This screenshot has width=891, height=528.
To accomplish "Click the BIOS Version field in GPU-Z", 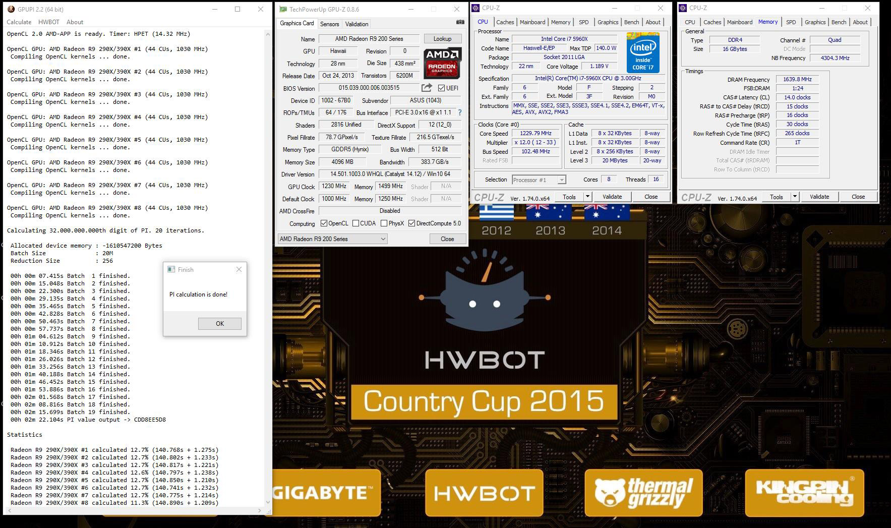I will pyautogui.click(x=369, y=88).
